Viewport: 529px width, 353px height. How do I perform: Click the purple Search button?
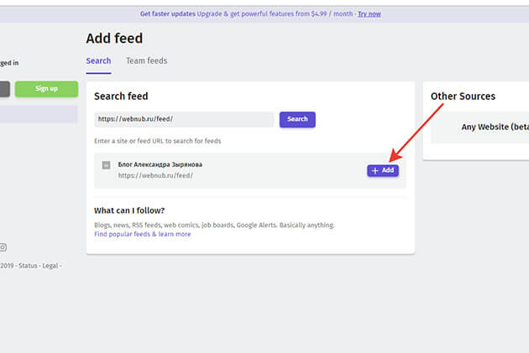coord(297,119)
